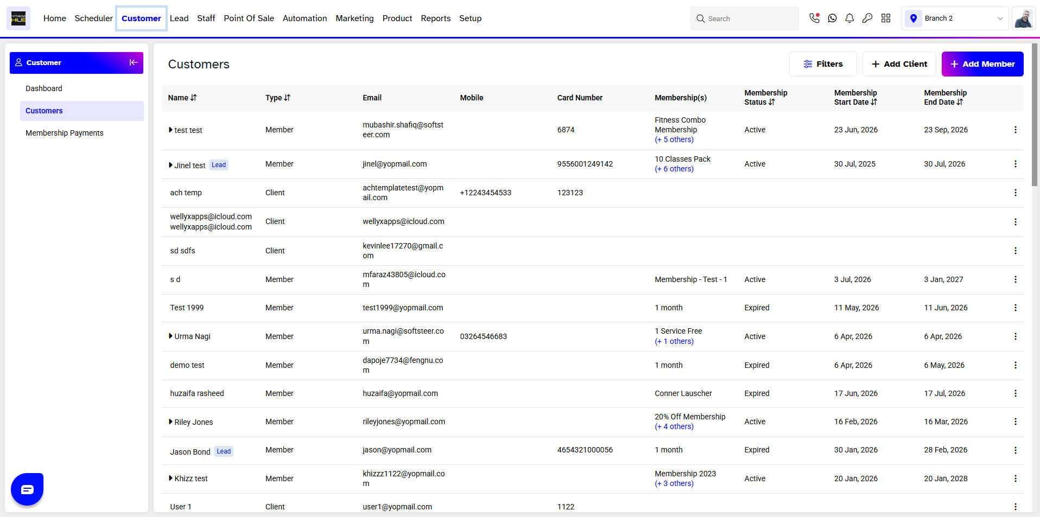Image resolution: width=1040 pixels, height=517 pixels.
Task: Open the Product menu
Action: pos(397,18)
